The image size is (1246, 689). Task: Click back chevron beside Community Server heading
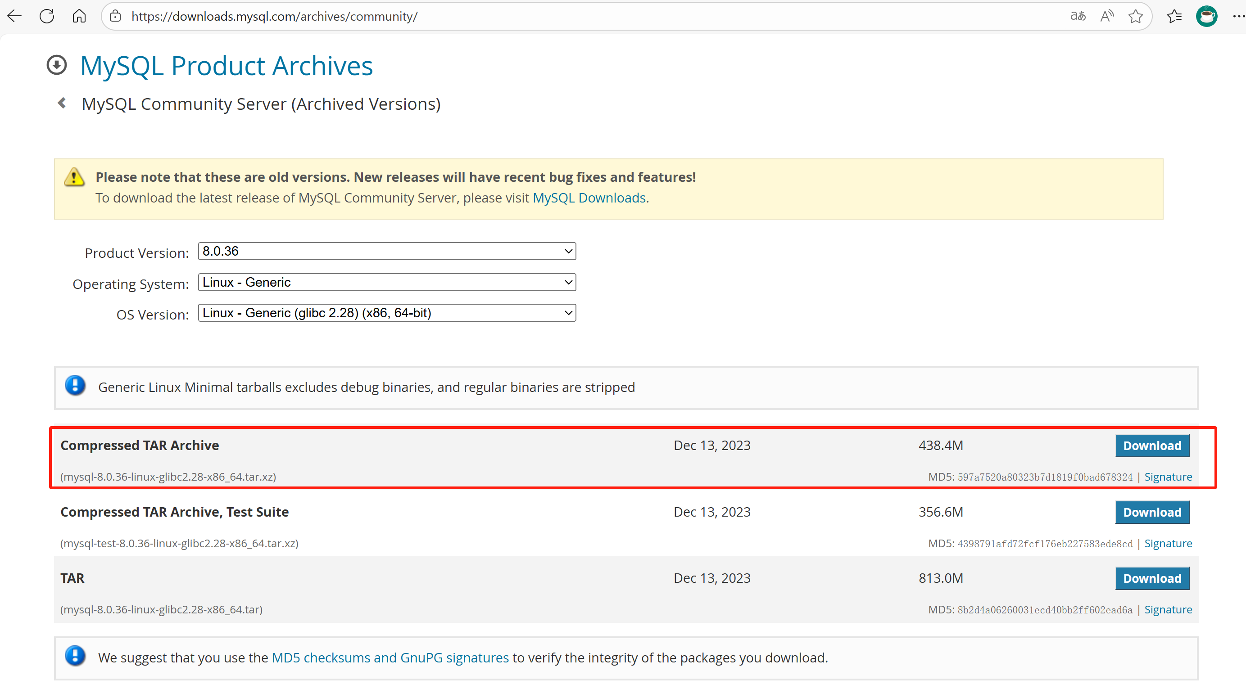pyautogui.click(x=62, y=103)
